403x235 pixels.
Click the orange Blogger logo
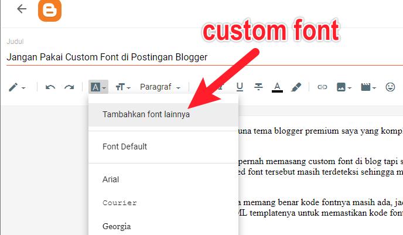point(50,10)
